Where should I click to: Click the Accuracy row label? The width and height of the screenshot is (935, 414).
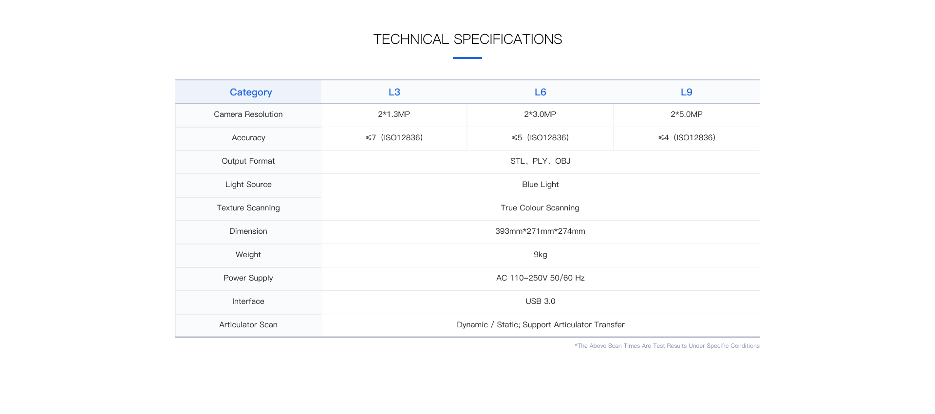tap(248, 138)
